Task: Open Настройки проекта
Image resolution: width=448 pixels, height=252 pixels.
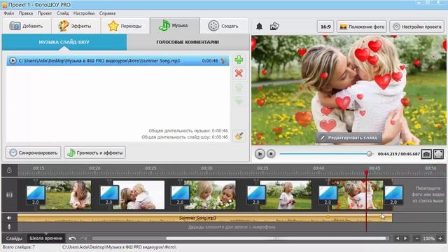Action: click(x=416, y=27)
